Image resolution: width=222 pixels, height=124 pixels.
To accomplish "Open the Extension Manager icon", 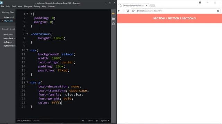I will pyautogui.click(x=113, y=19).
